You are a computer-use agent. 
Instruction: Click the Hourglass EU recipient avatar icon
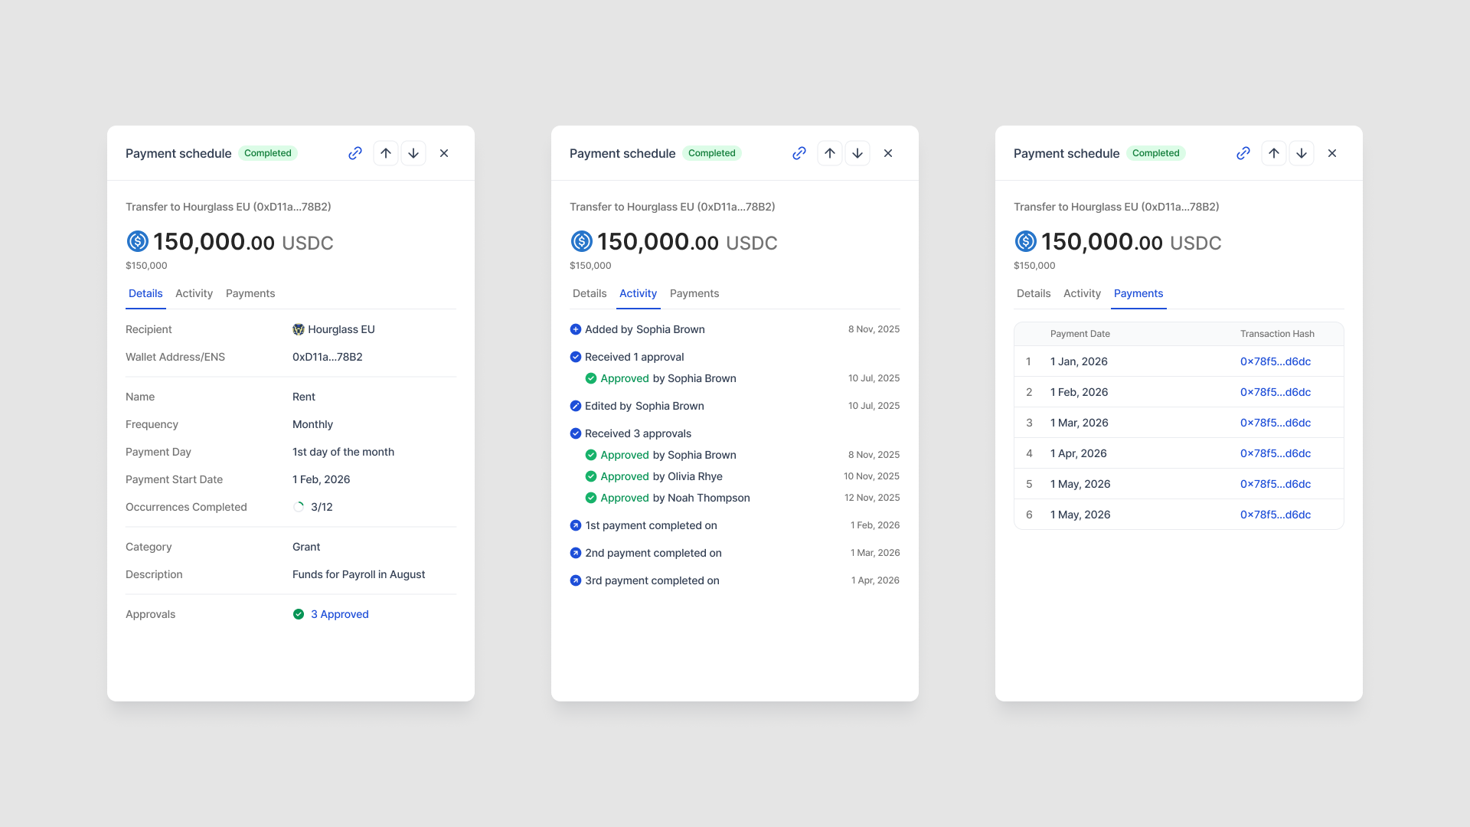(299, 329)
